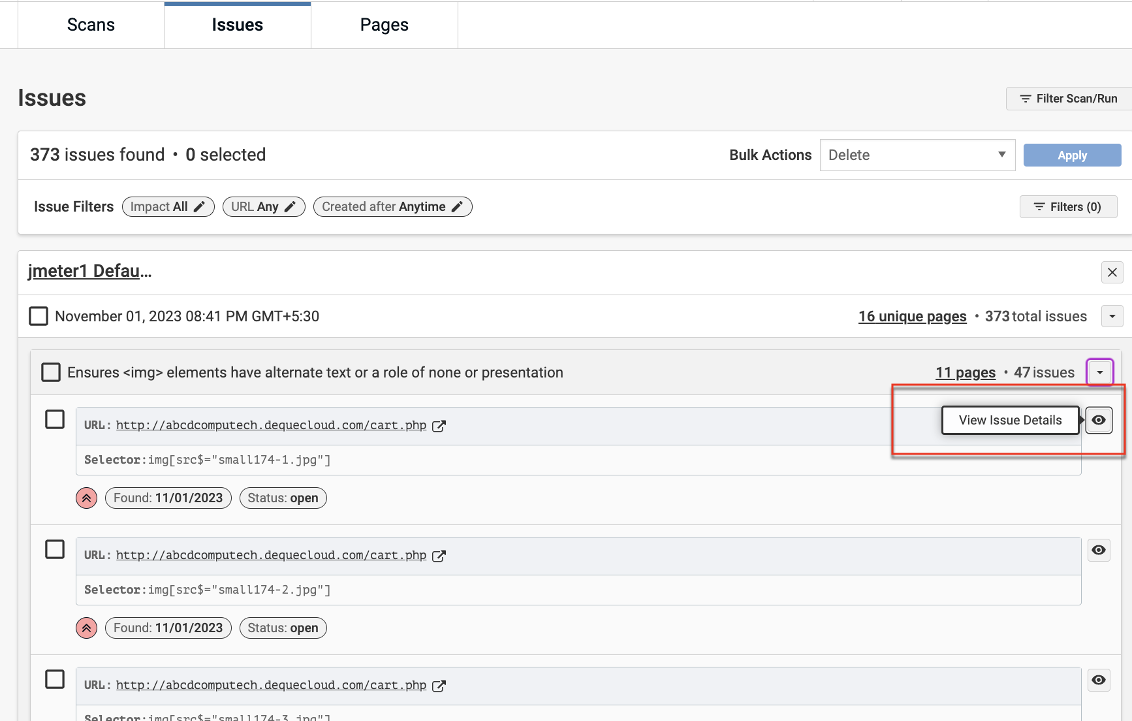Click the Filter Scan/Run button
The width and height of the screenshot is (1132, 721).
[1069, 99]
